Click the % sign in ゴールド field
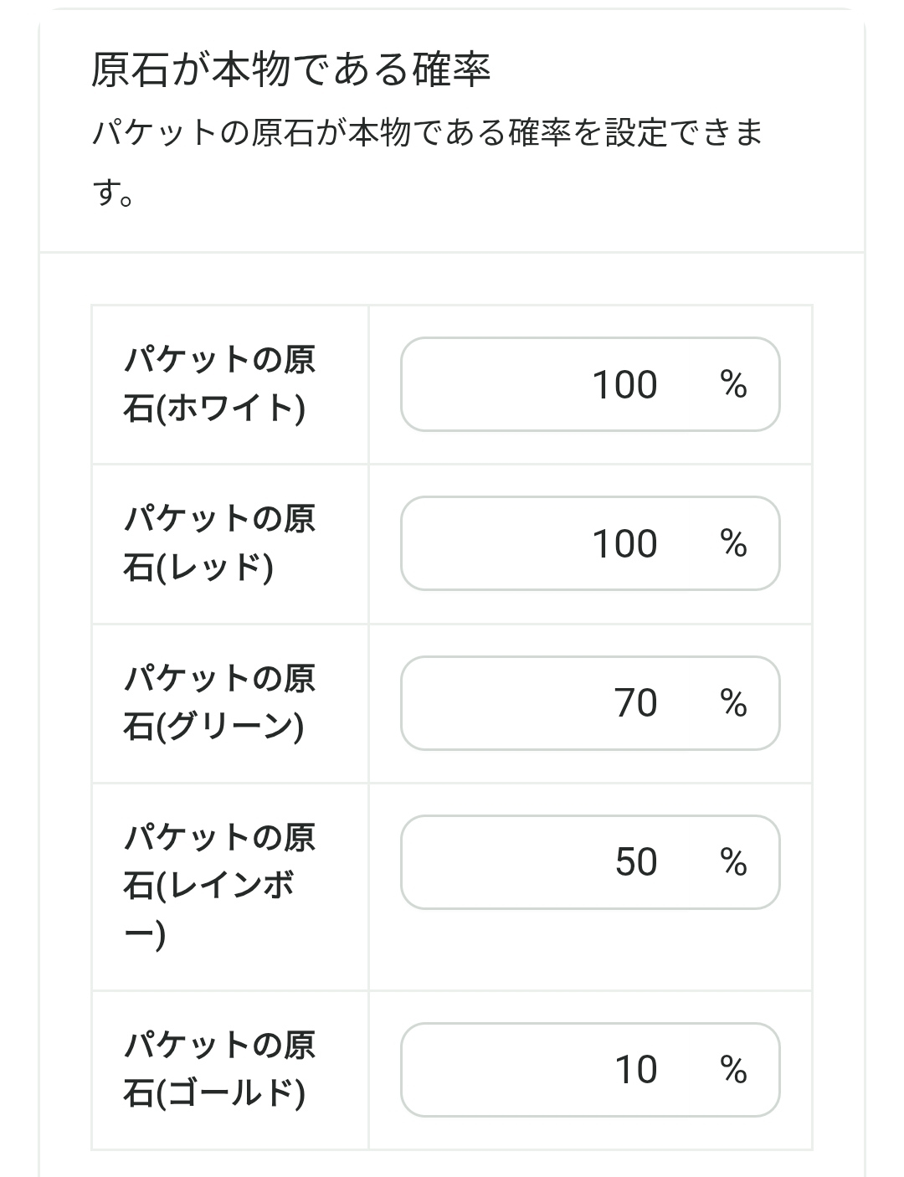This screenshot has width=904, height=1177. point(733,1070)
